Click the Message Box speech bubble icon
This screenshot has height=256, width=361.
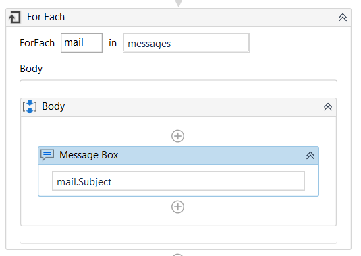[x=47, y=155]
